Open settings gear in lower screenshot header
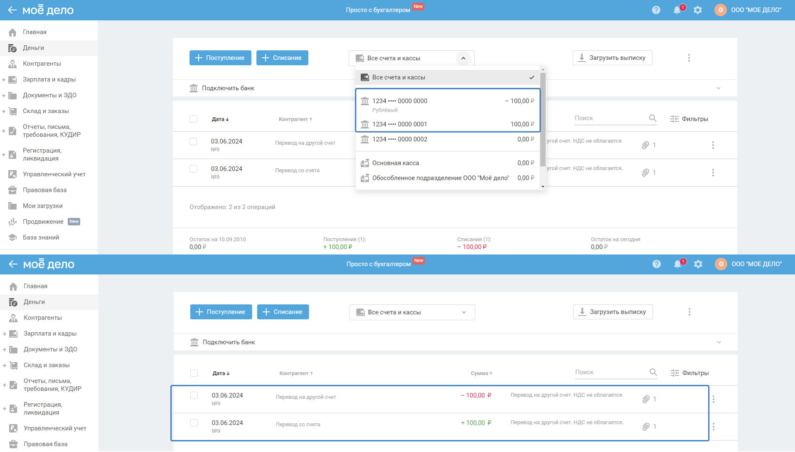The image size is (795, 452). point(698,264)
